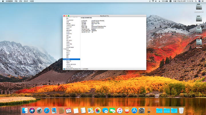The height and width of the screenshot is (115, 206).
Task: Open the Mail stamp icon in Dock
Action: pyautogui.click(x=54, y=111)
